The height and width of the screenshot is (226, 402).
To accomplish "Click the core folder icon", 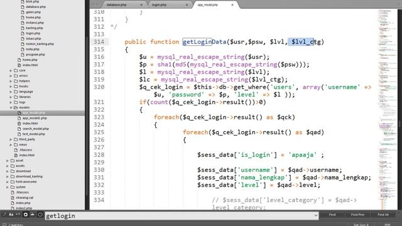I will (16, 70).
